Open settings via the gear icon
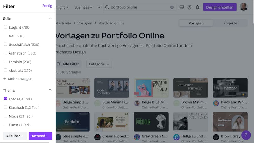Screen dimensions: 254x143 point(189,7)
